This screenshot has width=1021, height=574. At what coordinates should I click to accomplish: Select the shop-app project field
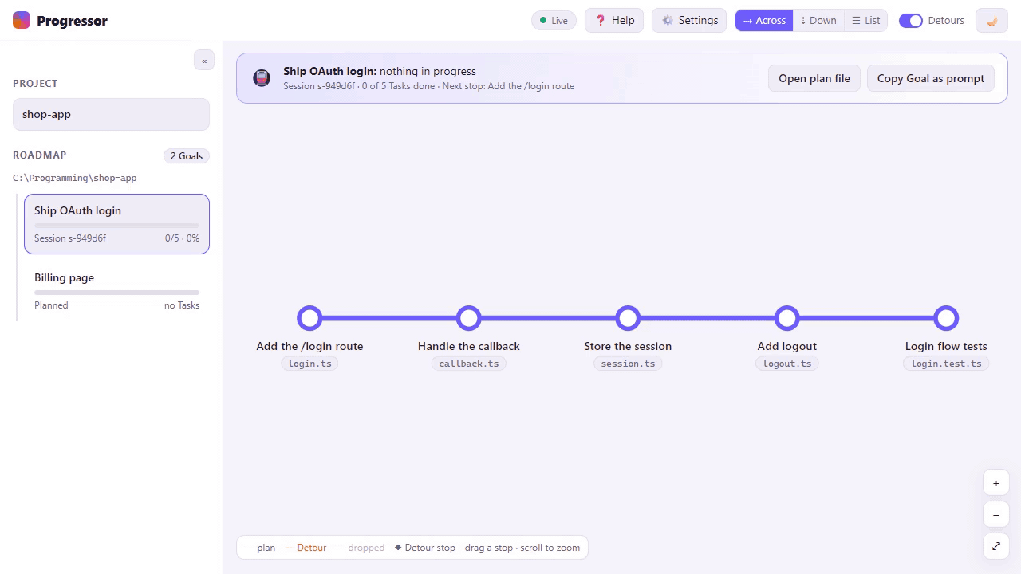111,114
